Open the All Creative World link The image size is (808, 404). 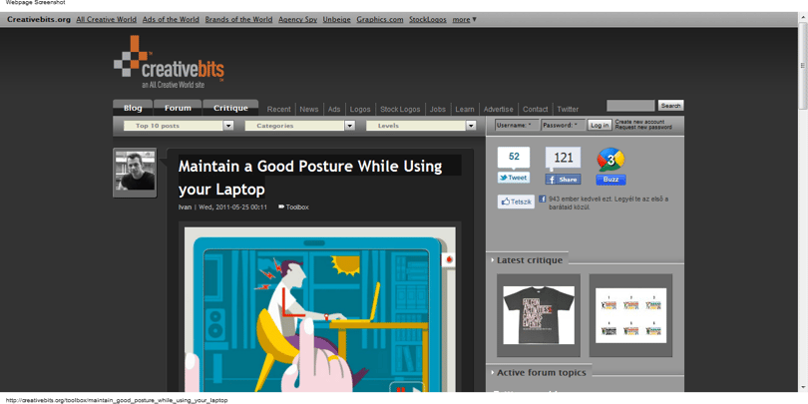pos(106,20)
